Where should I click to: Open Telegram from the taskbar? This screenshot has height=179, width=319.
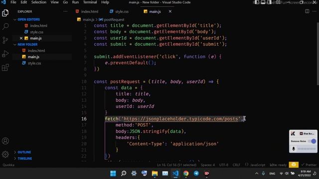(196, 174)
